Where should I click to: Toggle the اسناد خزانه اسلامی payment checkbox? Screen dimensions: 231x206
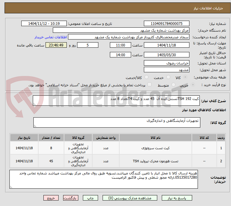tap(149, 84)
